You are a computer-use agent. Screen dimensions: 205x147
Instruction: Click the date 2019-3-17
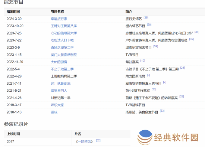pyautogui.click(x=14, y=105)
